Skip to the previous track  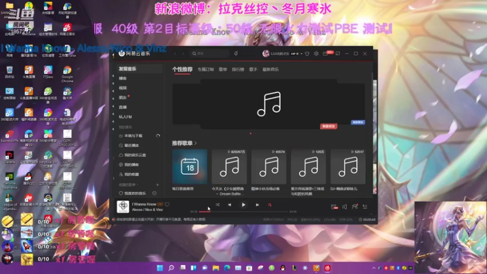(229, 205)
